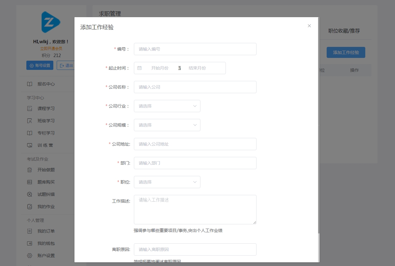395x266 pixels.
Task: Open the 公司规模 dropdown
Action: [x=167, y=125]
